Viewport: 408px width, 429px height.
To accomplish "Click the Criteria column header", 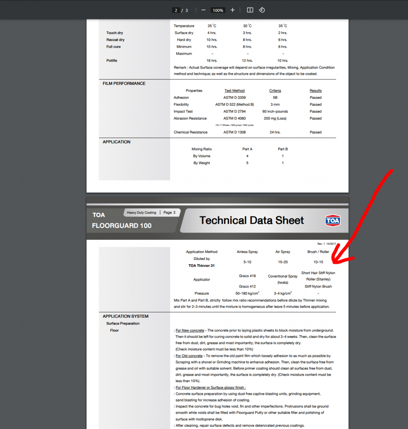I will coord(275,90).
